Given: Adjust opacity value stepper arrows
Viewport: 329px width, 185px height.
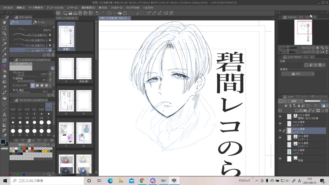Looking at the screenshot, I should tap(47, 80).
